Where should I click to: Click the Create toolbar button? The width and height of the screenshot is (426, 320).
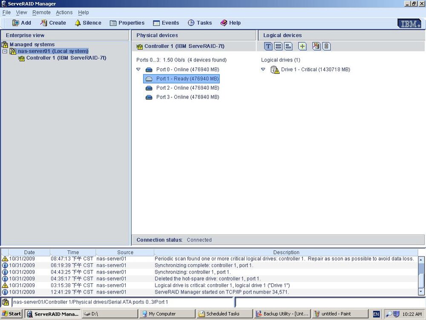click(53, 23)
